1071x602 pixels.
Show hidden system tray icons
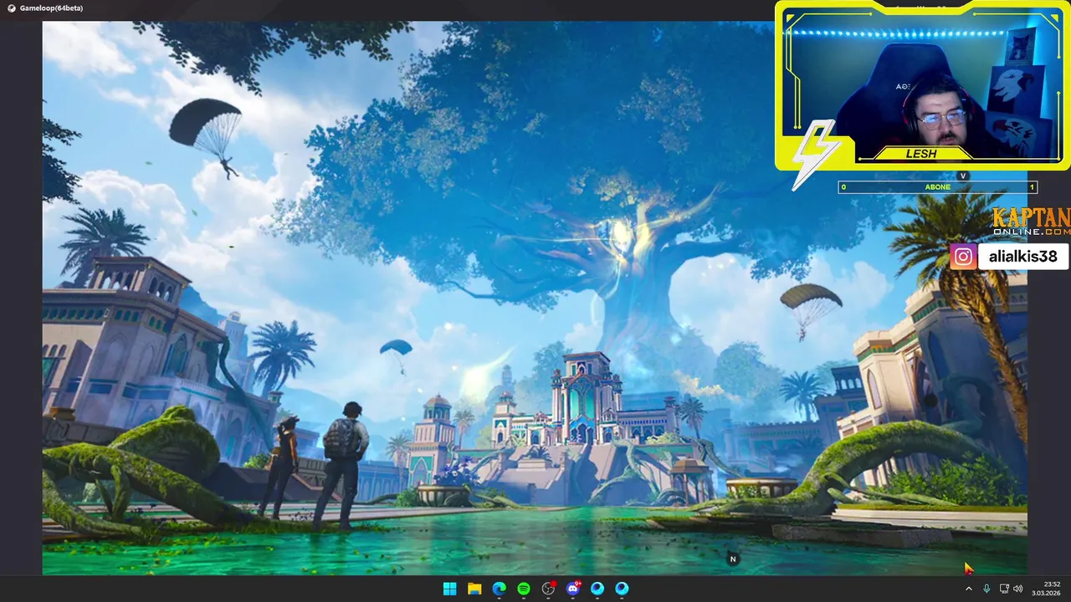click(x=969, y=589)
